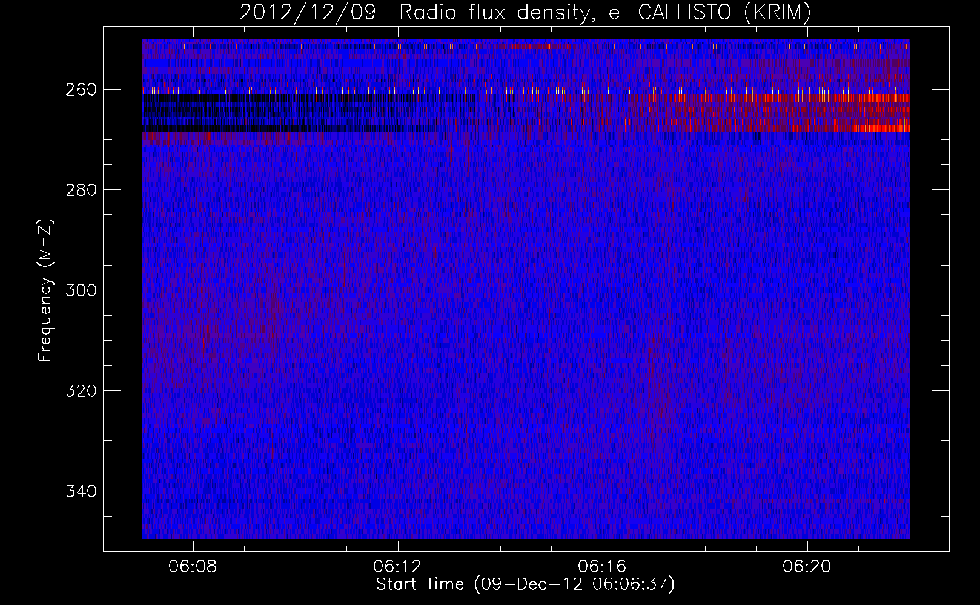This screenshot has height=605, width=980.
Task: Click the 06:20 time tick label
Action: tap(807, 567)
